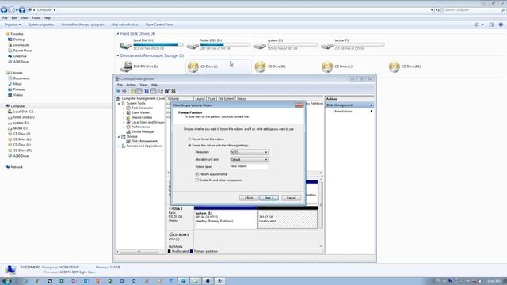507x285 pixels.
Task: Click Open Control Panel button
Action: click(x=159, y=25)
